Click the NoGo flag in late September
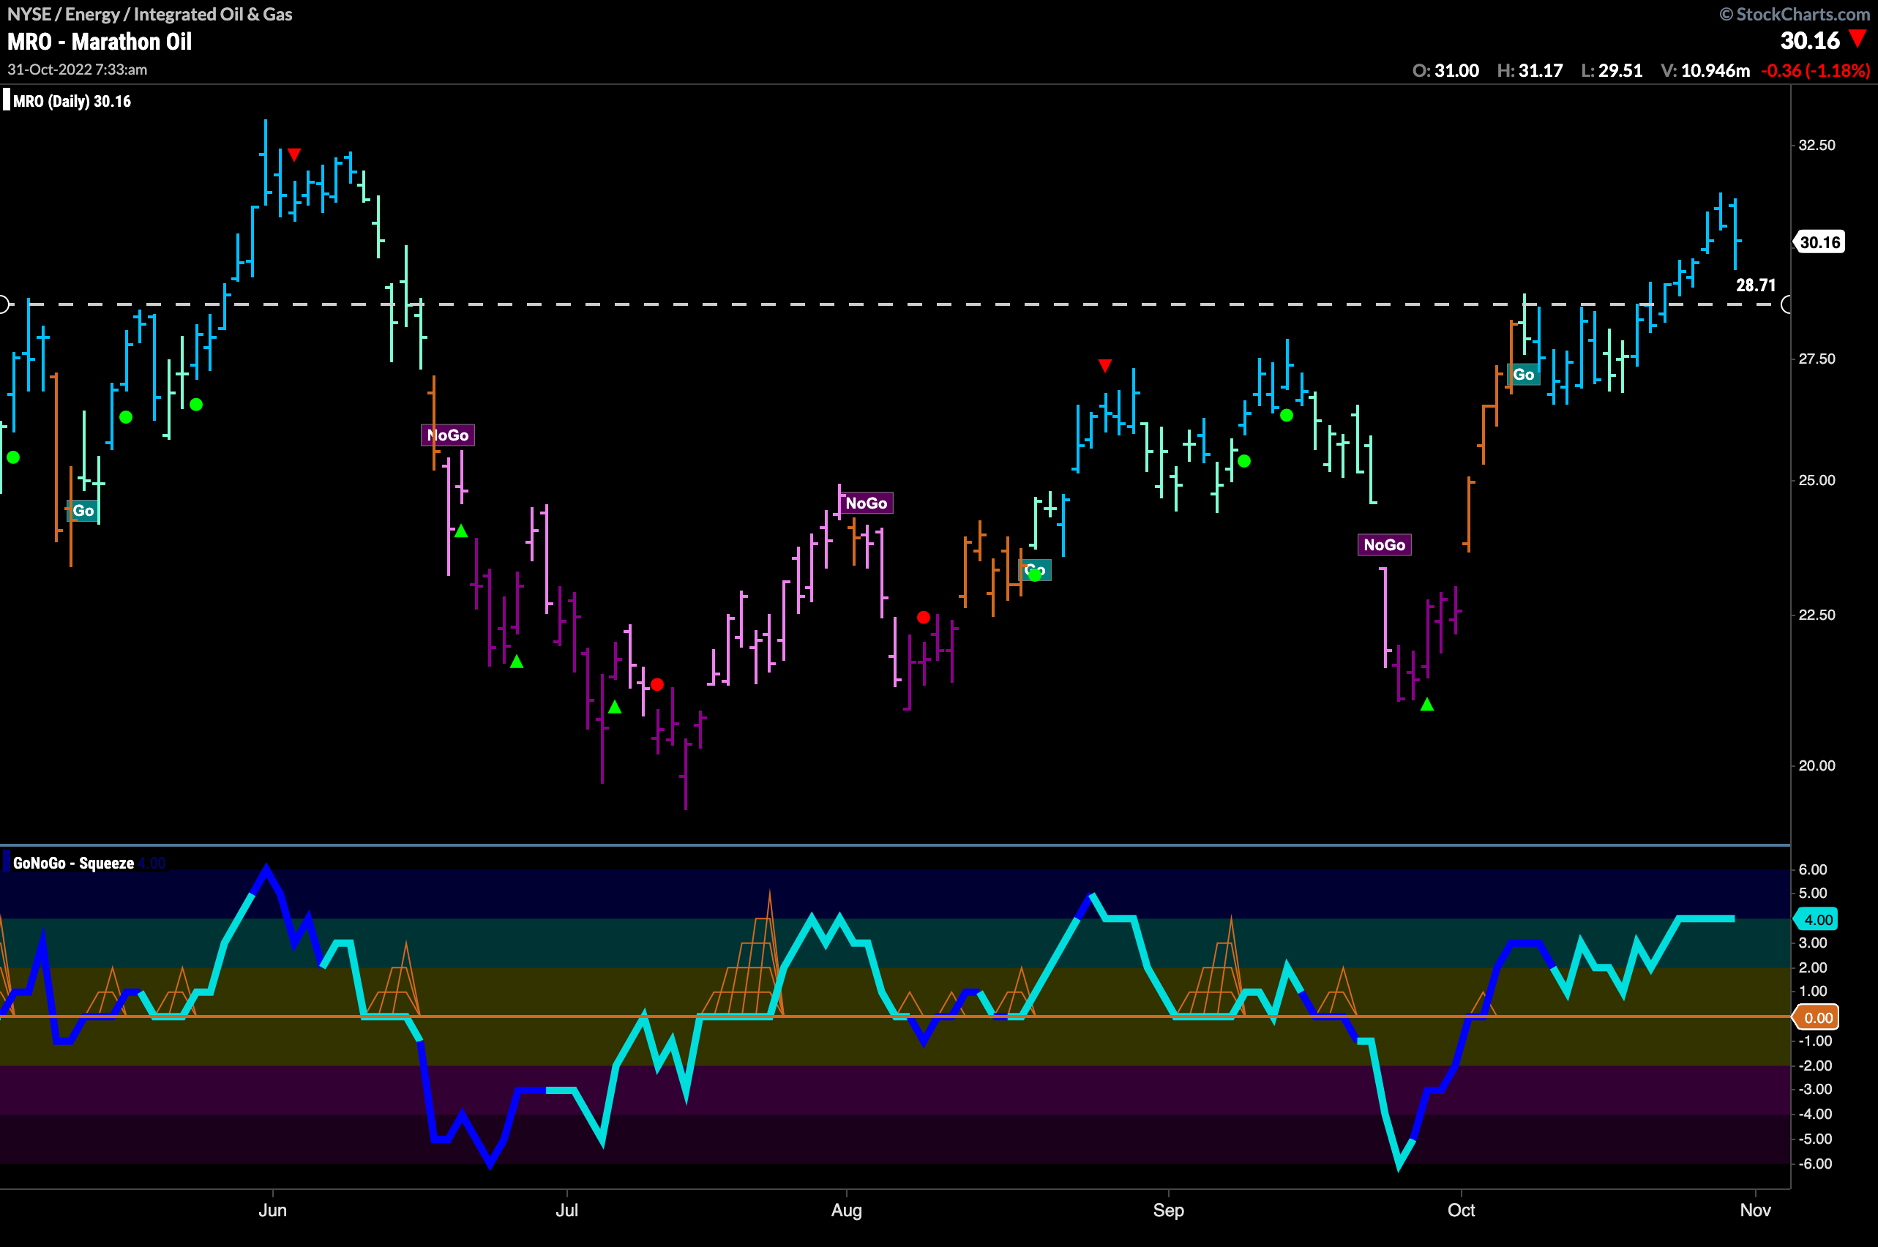 [x=1384, y=544]
